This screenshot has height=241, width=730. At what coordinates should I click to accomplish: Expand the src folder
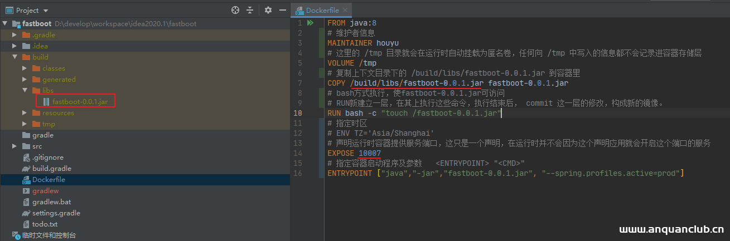[15, 146]
